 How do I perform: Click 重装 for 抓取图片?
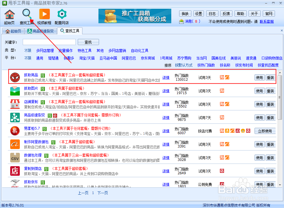click(x=270, y=91)
